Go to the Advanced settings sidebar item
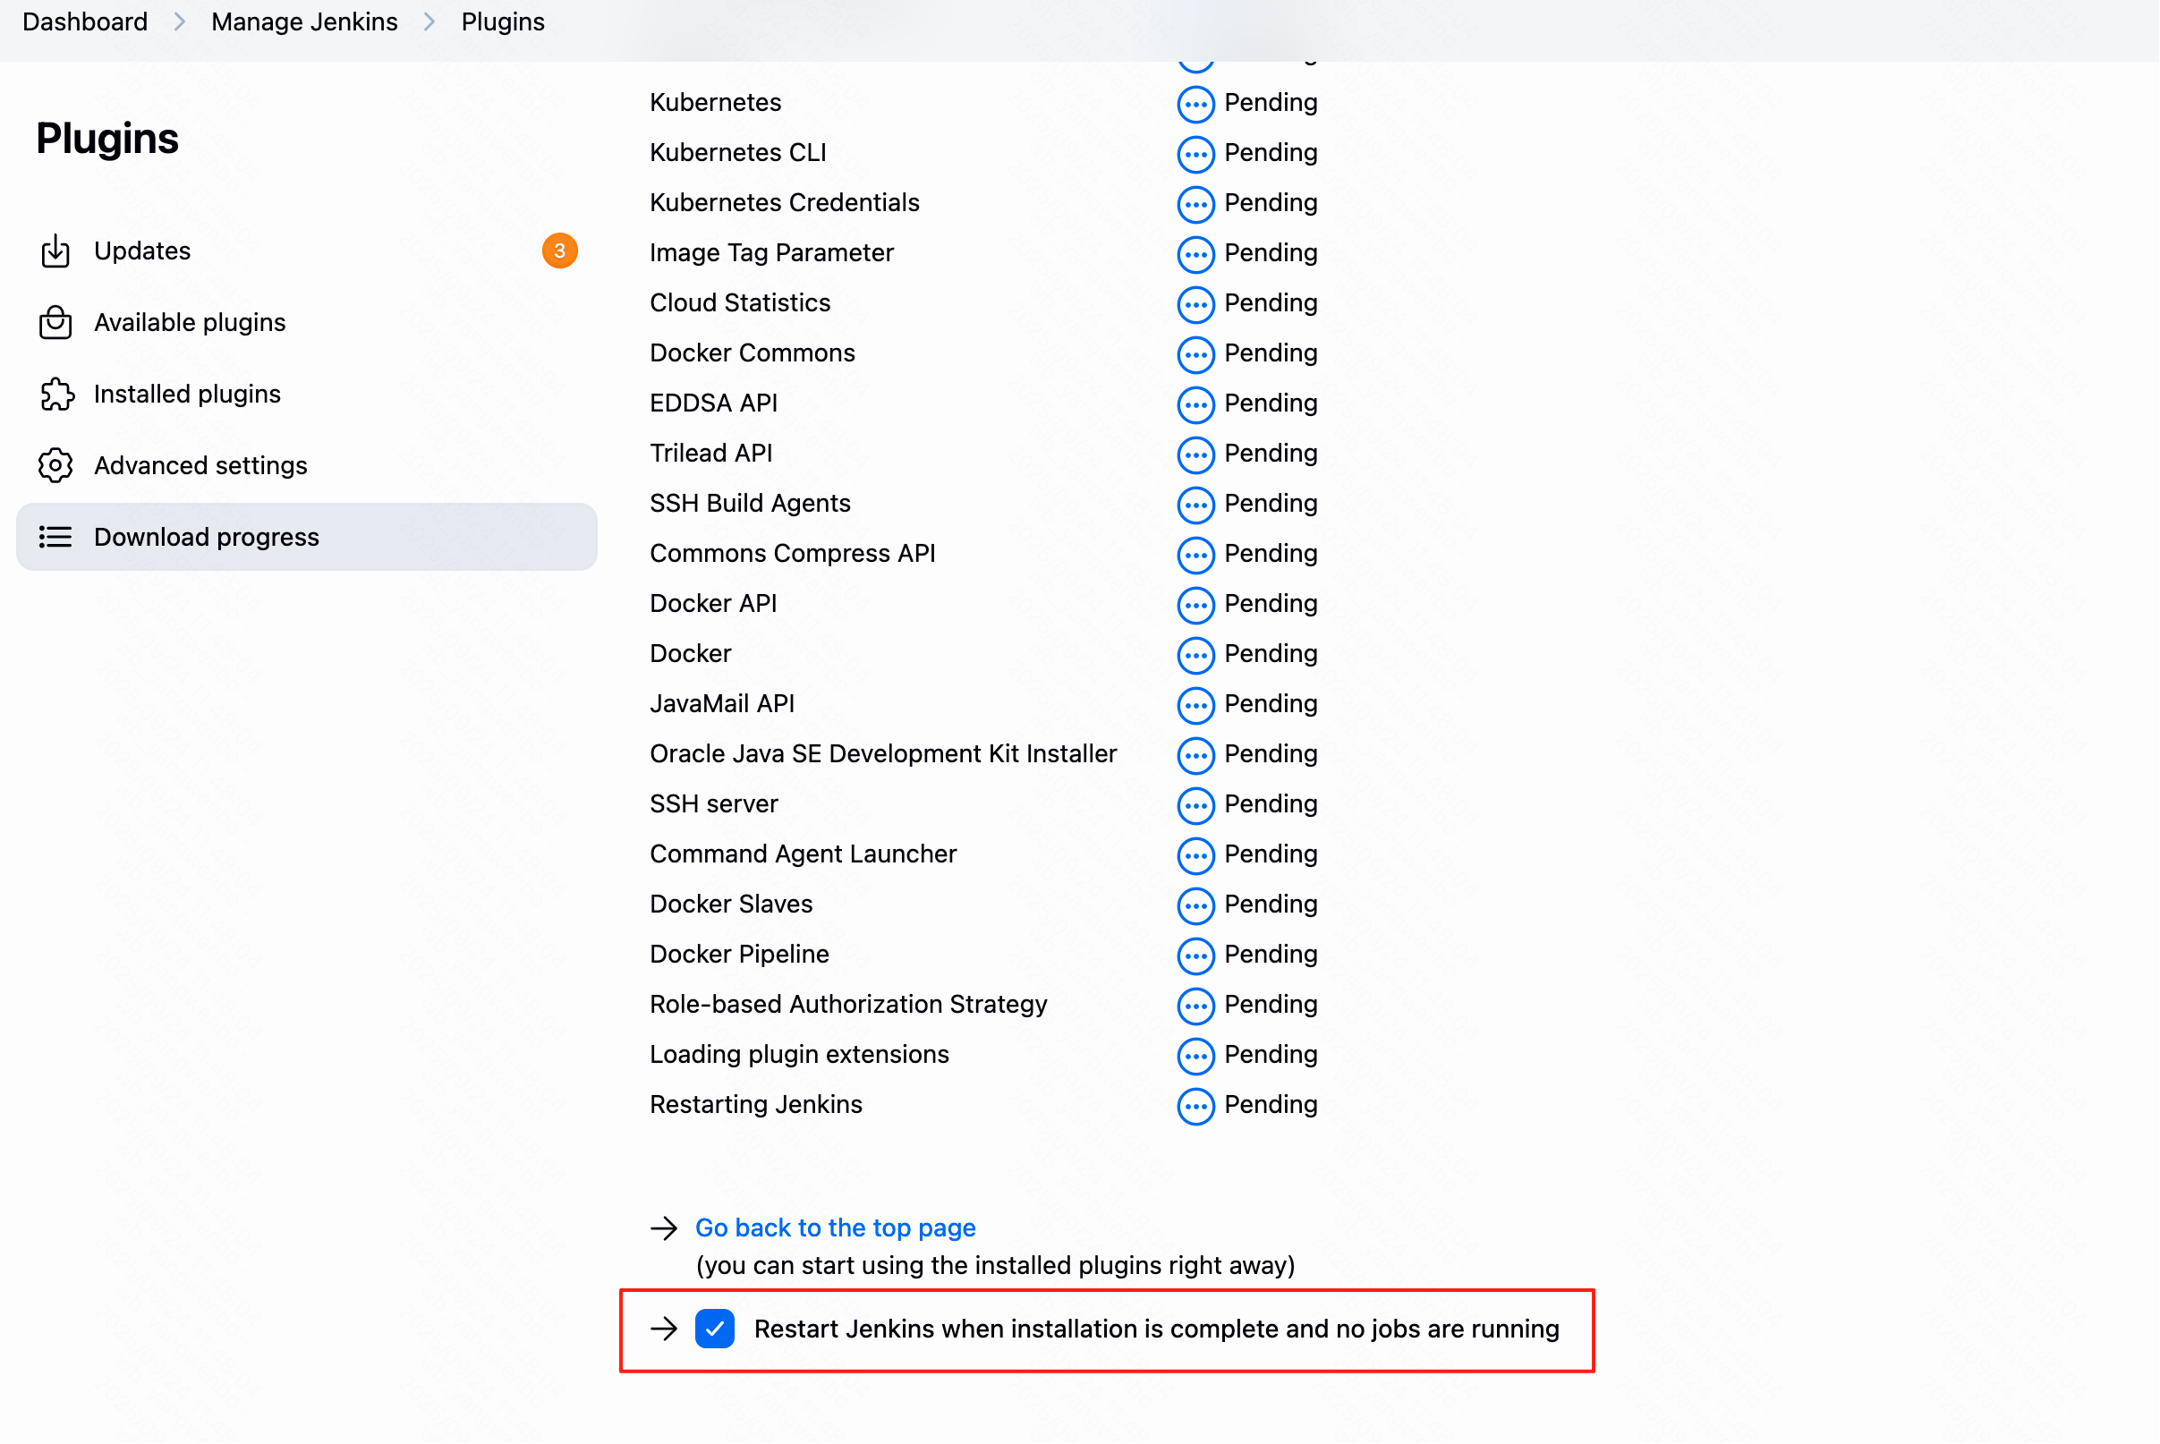The width and height of the screenshot is (2160, 1444). 200,466
